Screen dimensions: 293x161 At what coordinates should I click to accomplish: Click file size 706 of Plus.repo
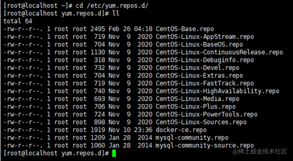click(100, 107)
